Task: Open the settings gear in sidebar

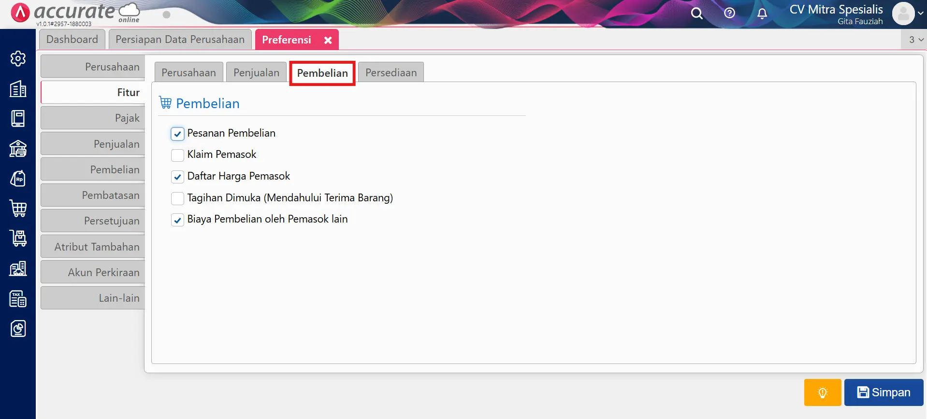Action: (x=18, y=58)
